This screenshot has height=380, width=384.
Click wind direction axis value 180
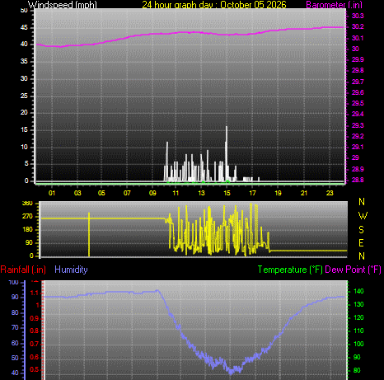pyautogui.click(x=27, y=229)
